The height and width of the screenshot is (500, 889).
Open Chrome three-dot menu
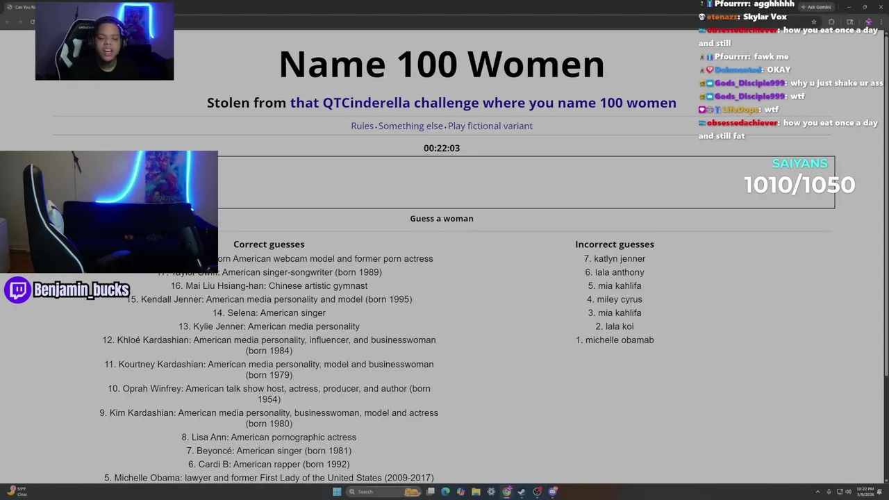coord(881,22)
